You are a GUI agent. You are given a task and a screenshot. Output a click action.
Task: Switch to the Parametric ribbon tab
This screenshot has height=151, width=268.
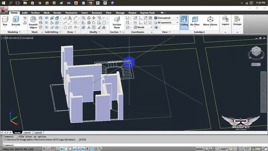click(71, 13)
